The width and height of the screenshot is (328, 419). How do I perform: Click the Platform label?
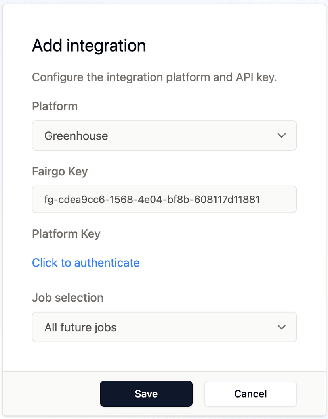[55, 106]
